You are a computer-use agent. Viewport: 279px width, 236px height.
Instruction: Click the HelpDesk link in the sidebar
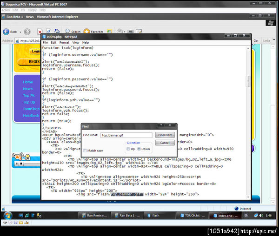(31, 116)
